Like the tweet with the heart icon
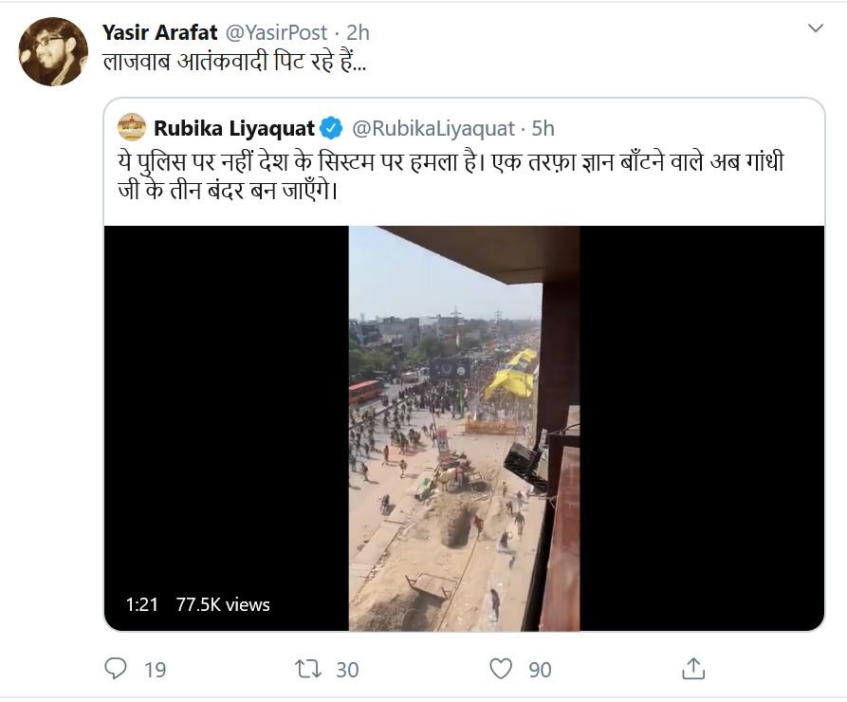 point(501,669)
